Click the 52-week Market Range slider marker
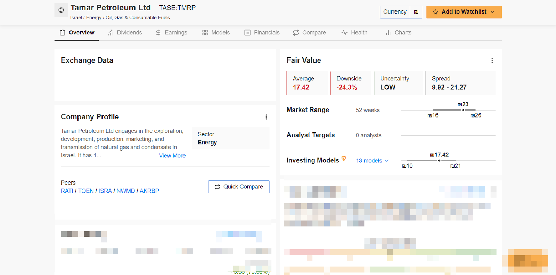 point(463,110)
